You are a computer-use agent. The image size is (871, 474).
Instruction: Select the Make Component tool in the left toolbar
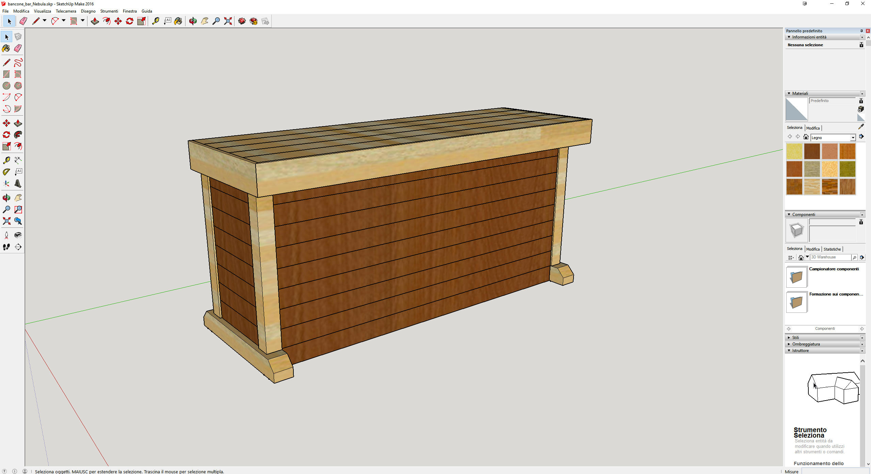click(x=18, y=37)
